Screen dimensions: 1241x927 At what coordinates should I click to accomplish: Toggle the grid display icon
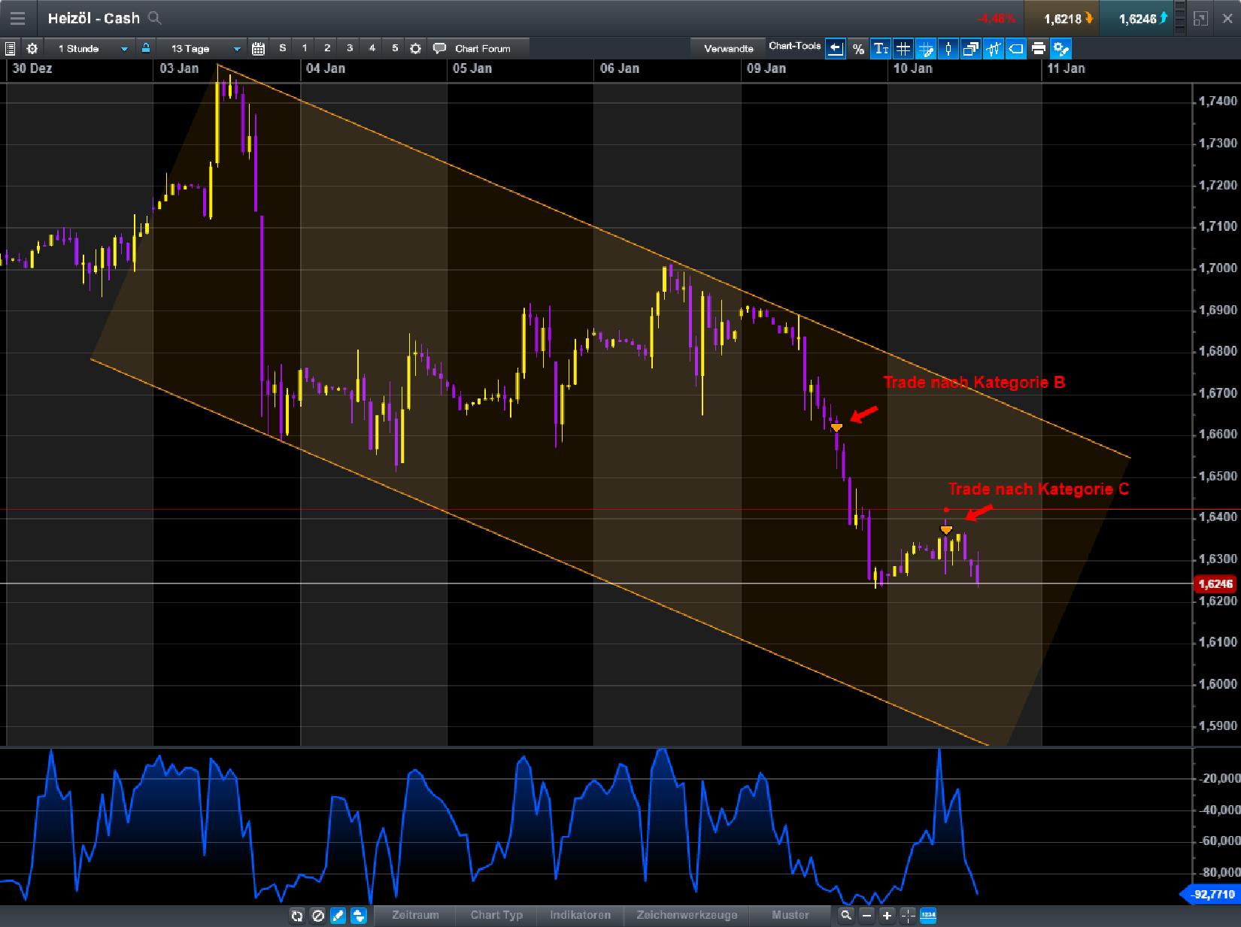click(x=903, y=48)
